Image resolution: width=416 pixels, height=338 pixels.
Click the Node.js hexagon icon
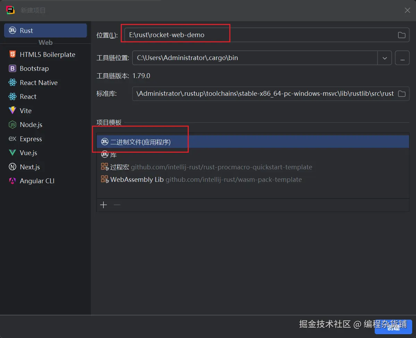(12, 125)
